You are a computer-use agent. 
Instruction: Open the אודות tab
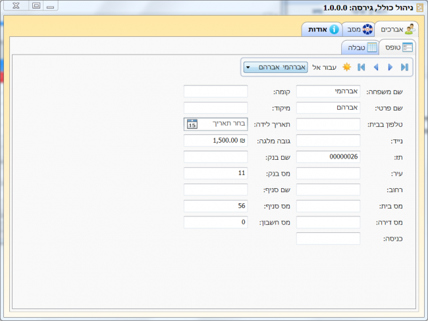pyautogui.click(x=322, y=29)
